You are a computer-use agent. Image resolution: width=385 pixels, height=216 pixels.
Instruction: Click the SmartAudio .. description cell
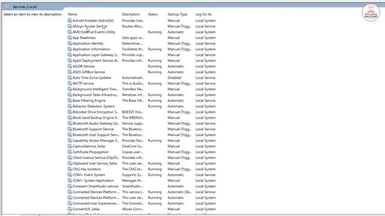[x=132, y=186]
